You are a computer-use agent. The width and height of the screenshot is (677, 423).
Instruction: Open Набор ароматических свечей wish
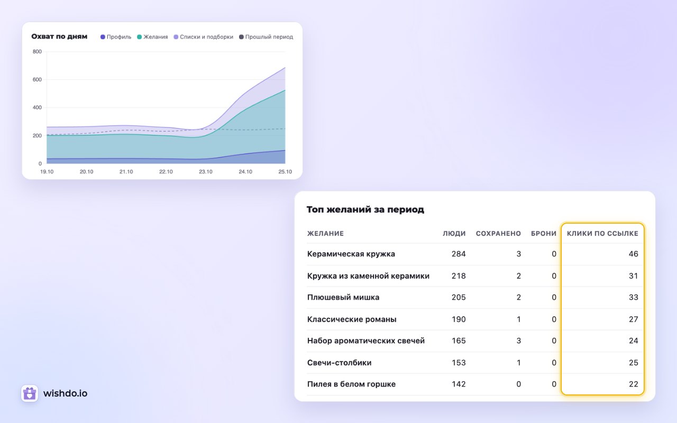[366, 341]
